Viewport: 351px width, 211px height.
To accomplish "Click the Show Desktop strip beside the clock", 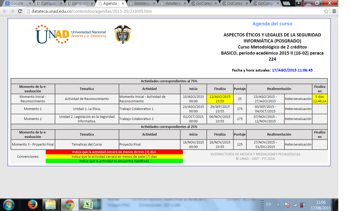I will (336, 205).
